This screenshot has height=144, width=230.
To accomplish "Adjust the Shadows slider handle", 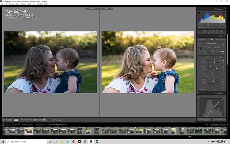I will click(216, 69).
